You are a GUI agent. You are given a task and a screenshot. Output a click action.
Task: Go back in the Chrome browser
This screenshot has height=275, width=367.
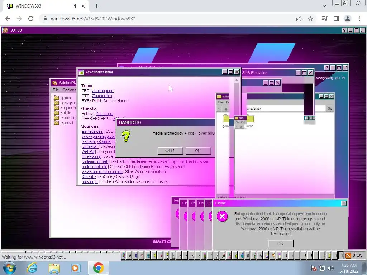click(x=8, y=19)
